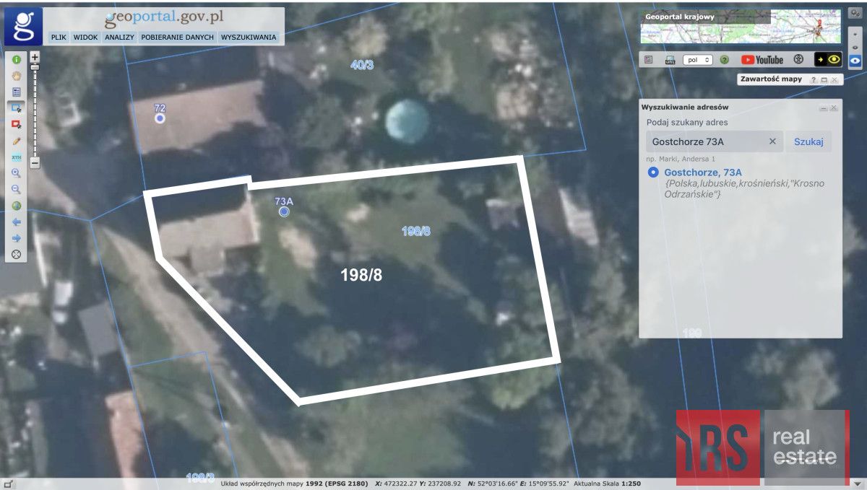
Task: Click the geoportal logo icon
Action: coord(23,26)
